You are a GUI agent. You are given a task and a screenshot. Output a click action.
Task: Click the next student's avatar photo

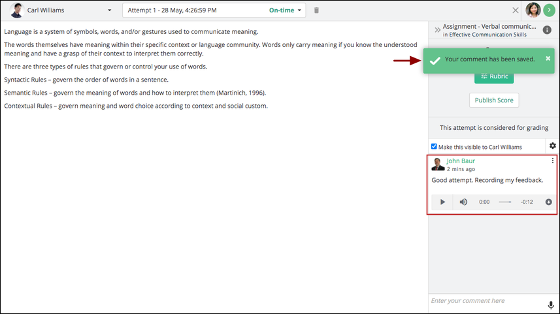coord(533,10)
